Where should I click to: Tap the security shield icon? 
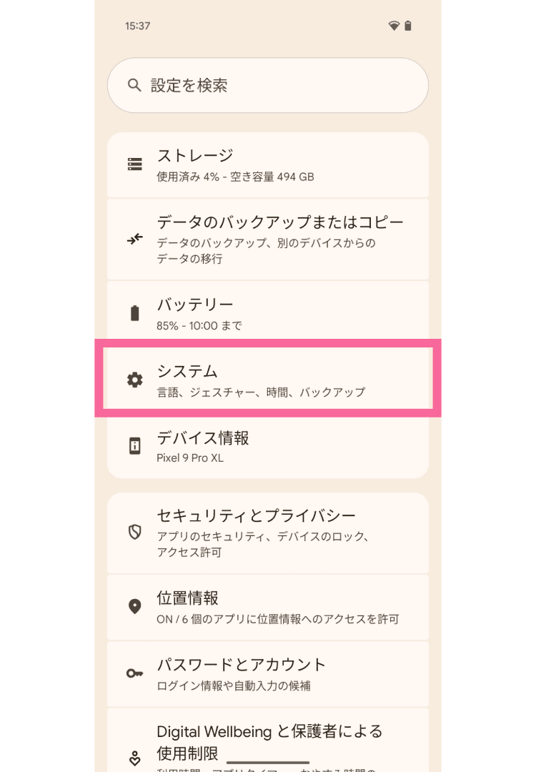click(134, 533)
